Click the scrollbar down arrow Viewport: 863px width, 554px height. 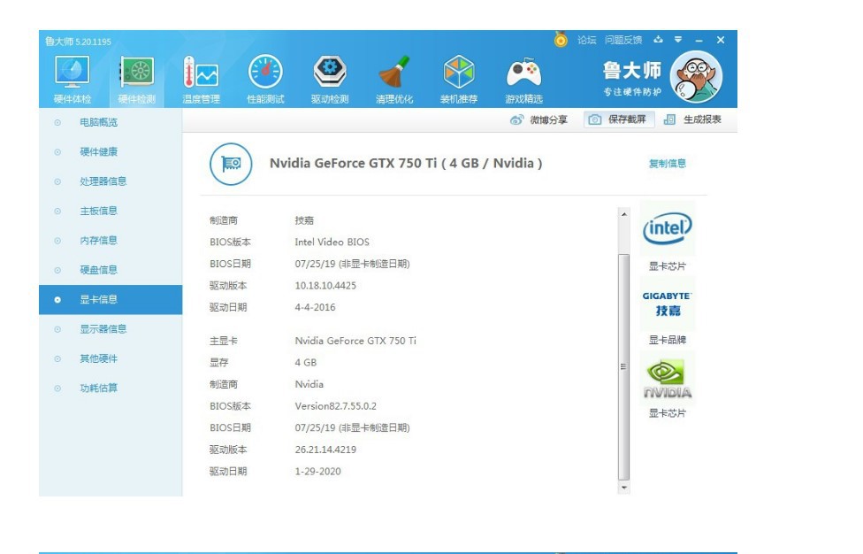click(x=623, y=488)
